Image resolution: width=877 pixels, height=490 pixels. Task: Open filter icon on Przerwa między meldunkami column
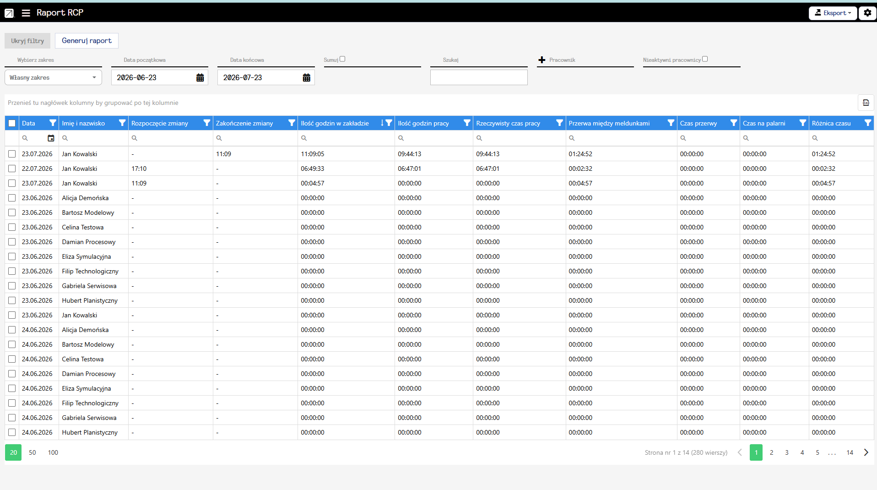(671, 123)
